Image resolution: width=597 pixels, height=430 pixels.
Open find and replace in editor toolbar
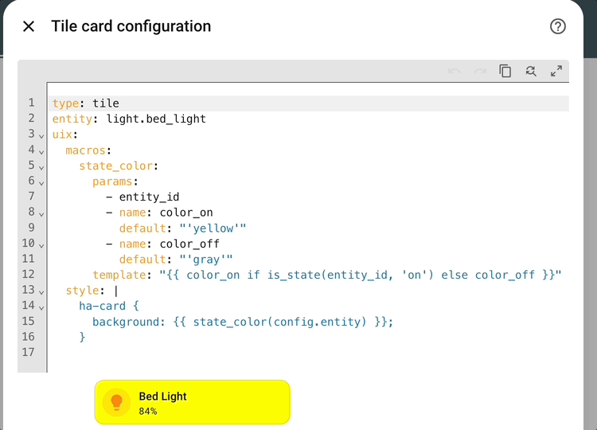[531, 71]
